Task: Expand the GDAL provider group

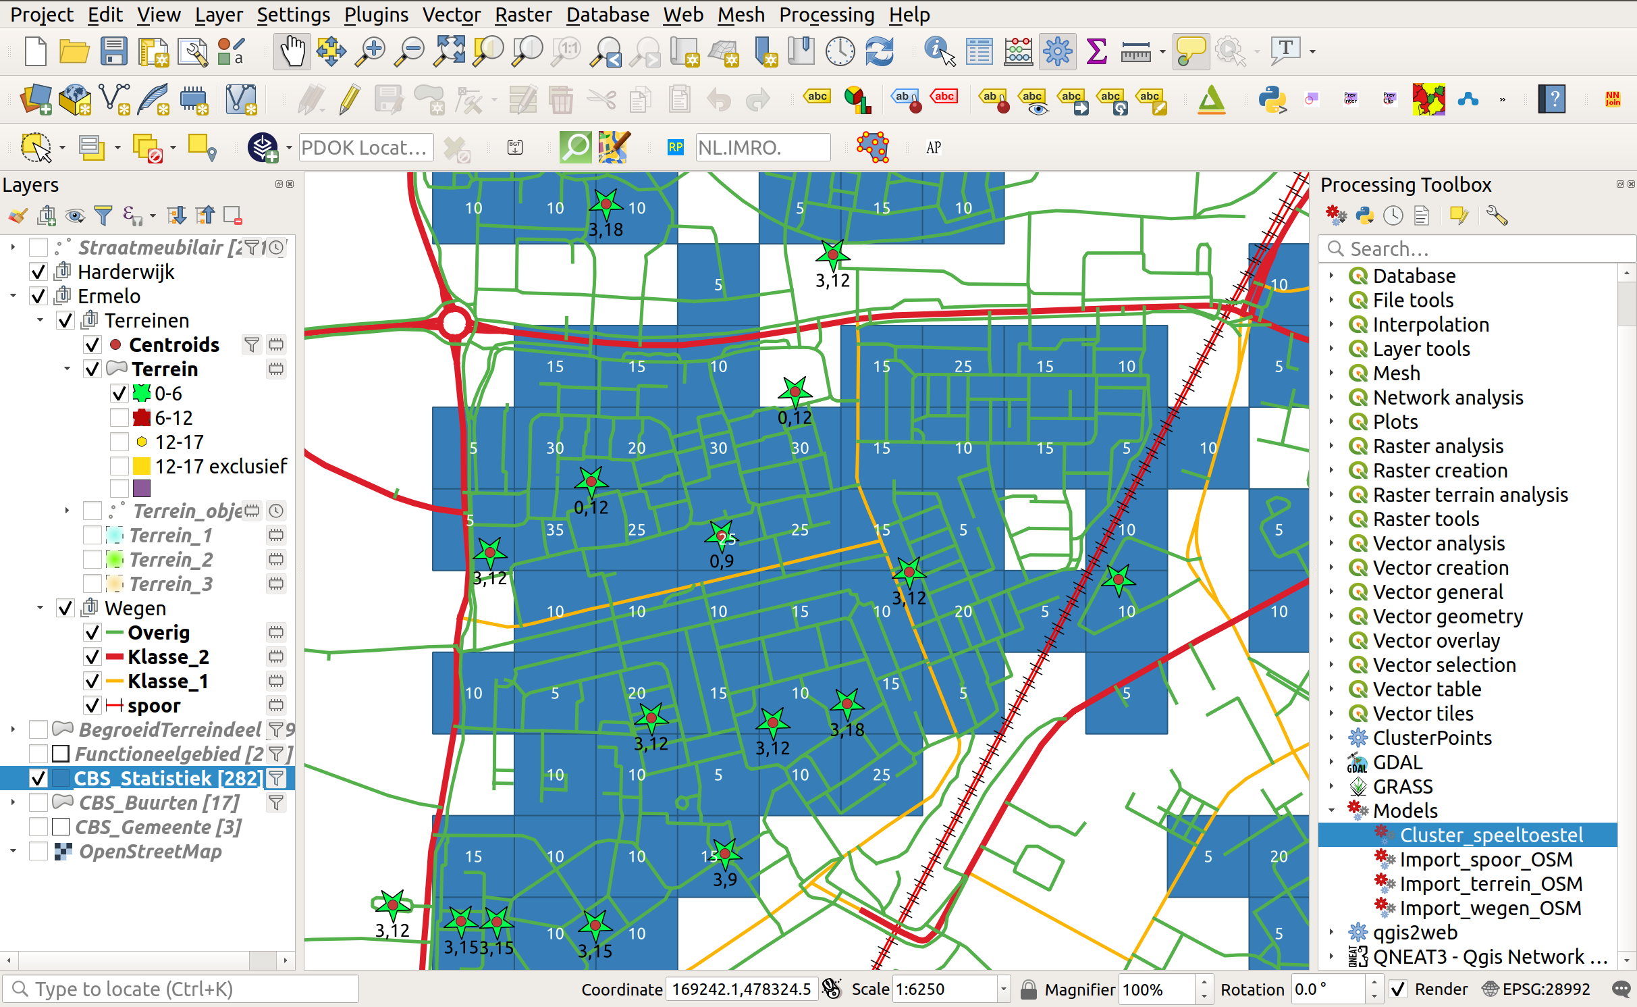Action: [x=1331, y=763]
